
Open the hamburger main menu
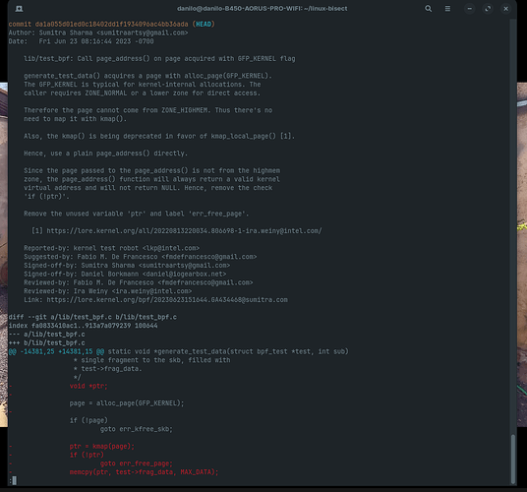pos(447,9)
